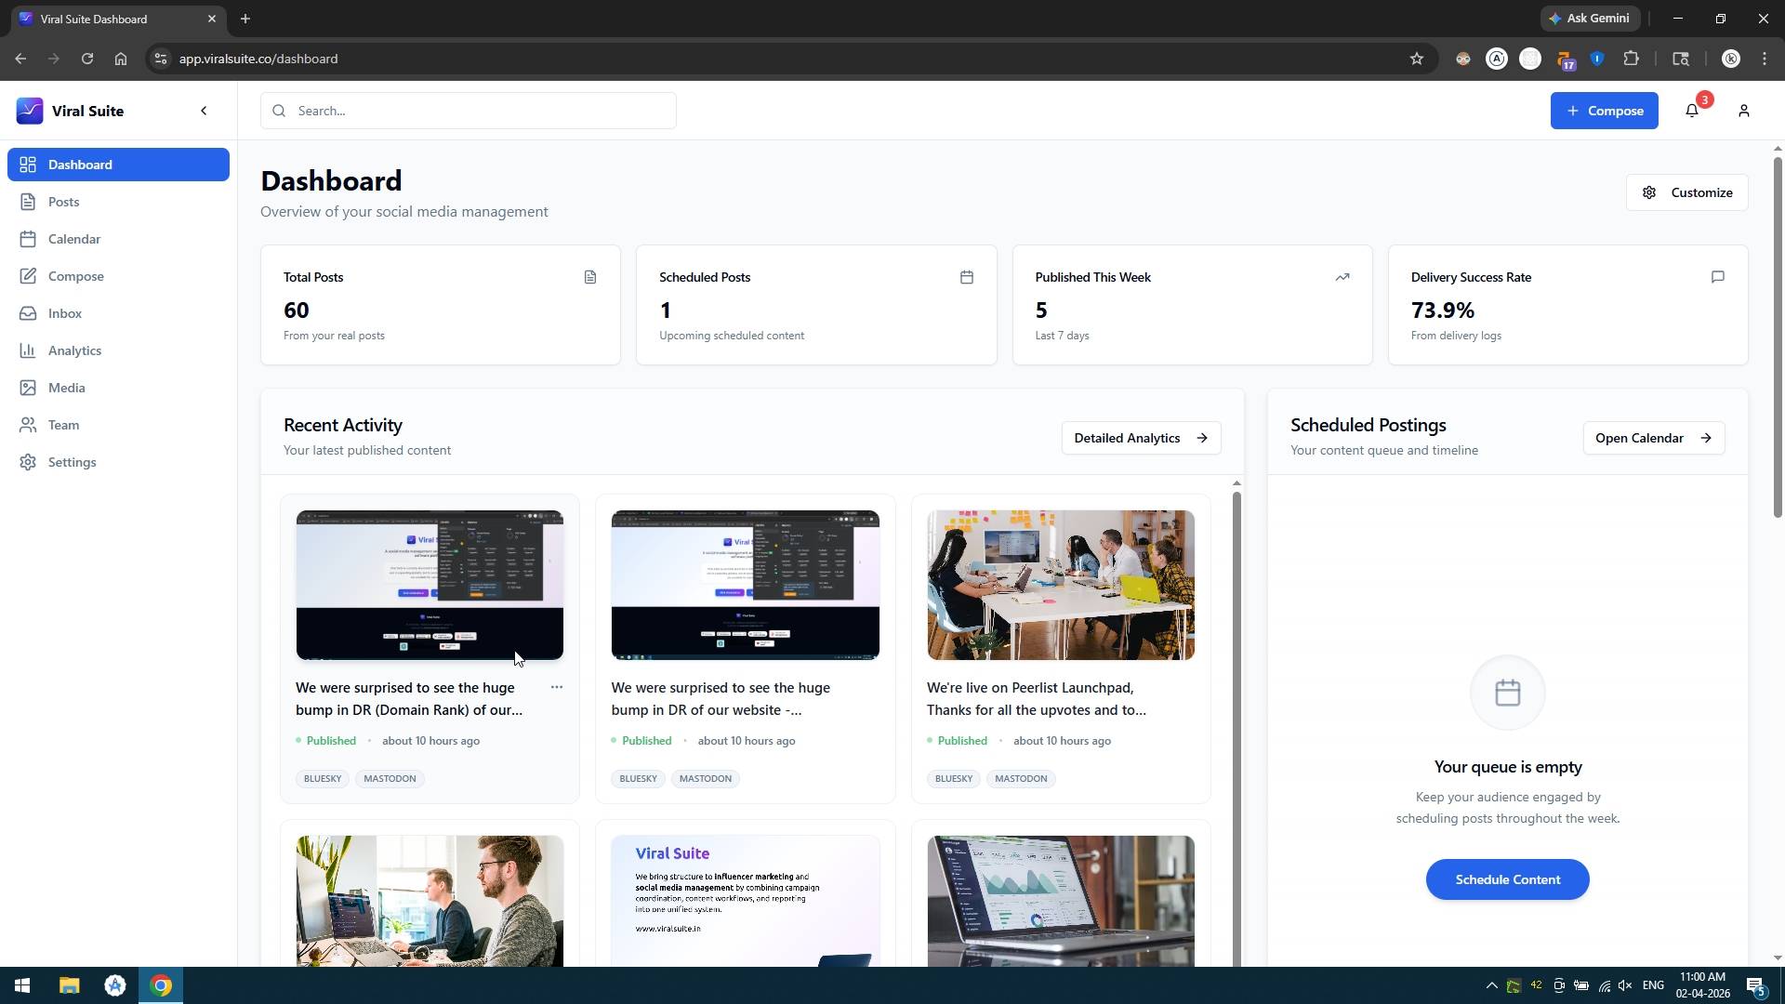Screen dimensions: 1785x1004
Task: Select Compose in the sidebar
Action: tap(118, 276)
